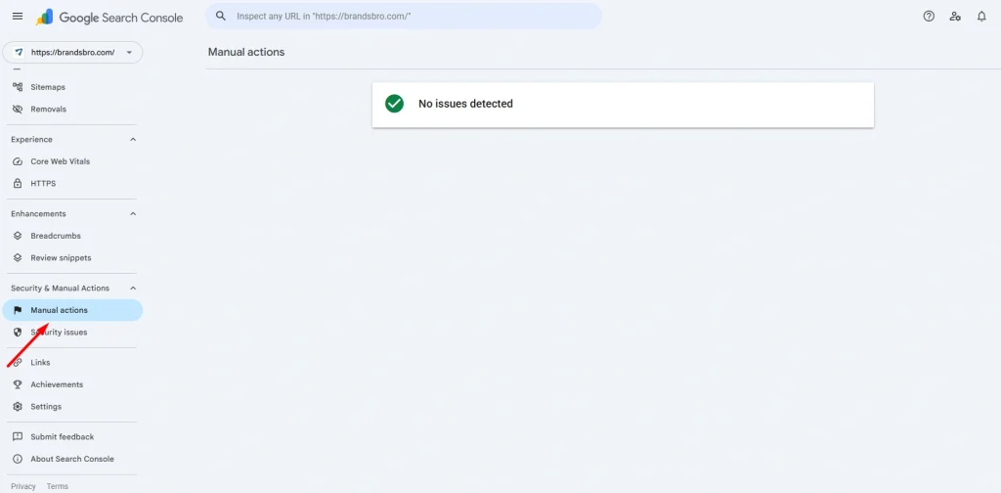The width and height of the screenshot is (1001, 493).
Task: Click the No issues detected card
Action: click(x=623, y=104)
